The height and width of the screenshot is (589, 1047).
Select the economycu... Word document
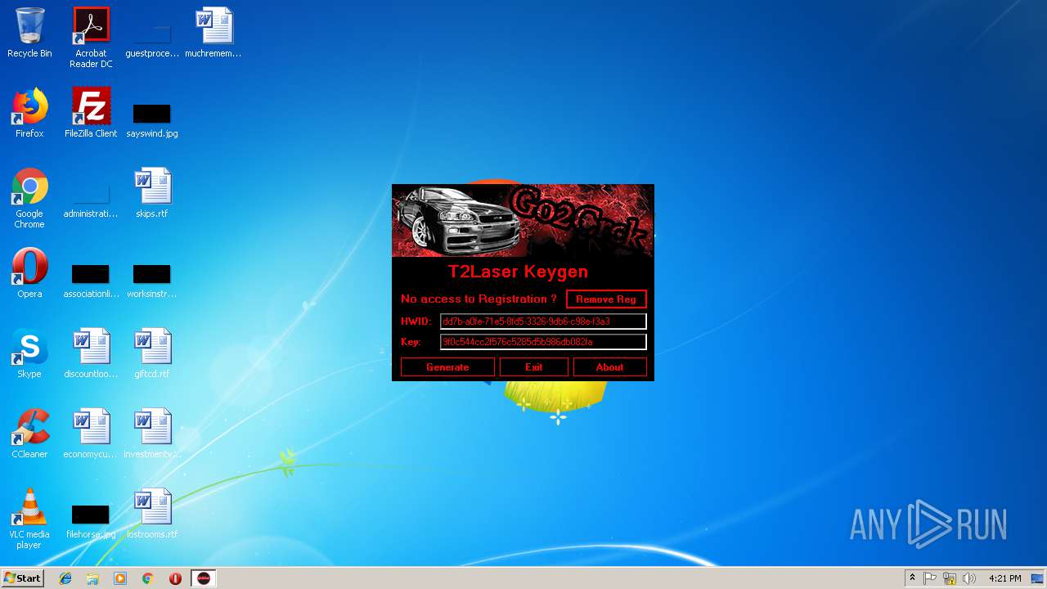(91, 434)
